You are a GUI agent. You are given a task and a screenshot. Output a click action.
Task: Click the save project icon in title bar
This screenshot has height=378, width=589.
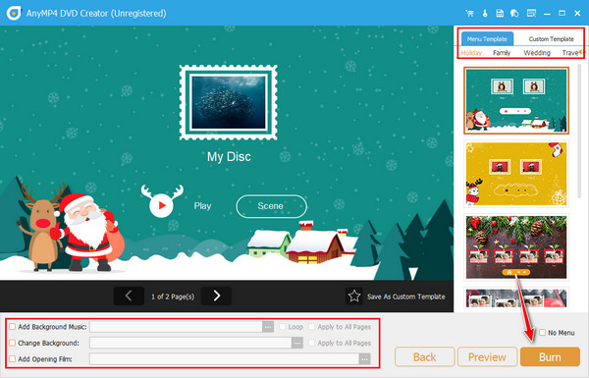point(500,14)
